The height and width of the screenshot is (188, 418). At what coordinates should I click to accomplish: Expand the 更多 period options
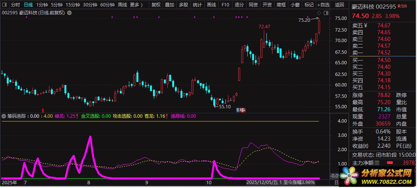point(136,5)
